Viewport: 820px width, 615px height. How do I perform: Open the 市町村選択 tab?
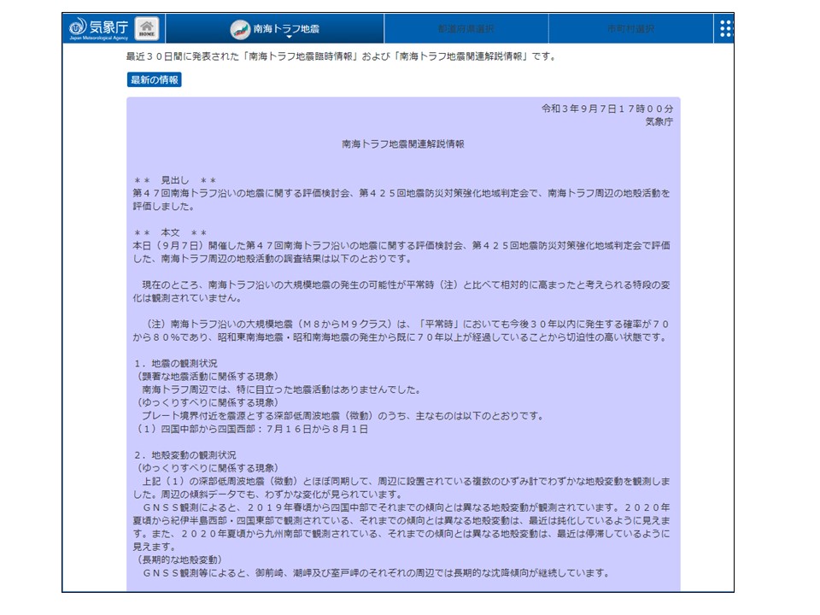630,28
